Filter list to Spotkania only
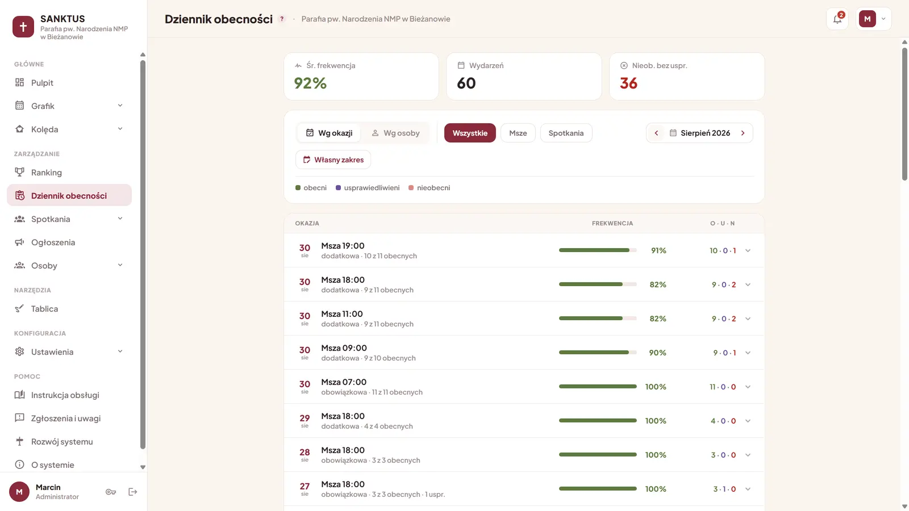The image size is (909, 511). (566, 133)
